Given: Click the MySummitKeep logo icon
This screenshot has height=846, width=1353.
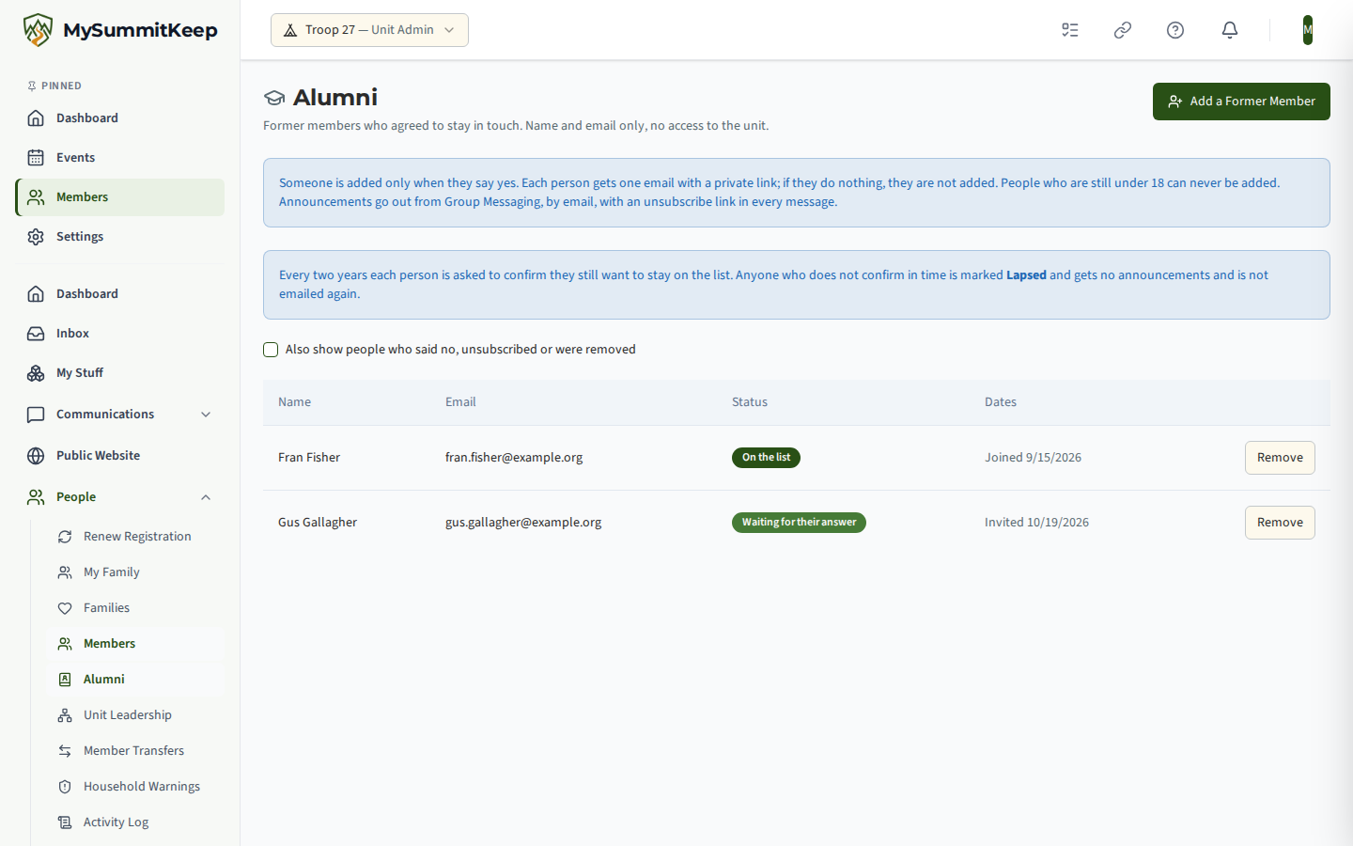Looking at the screenshot, I should 38,30.
